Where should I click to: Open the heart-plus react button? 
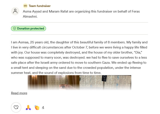click(16, 107)
